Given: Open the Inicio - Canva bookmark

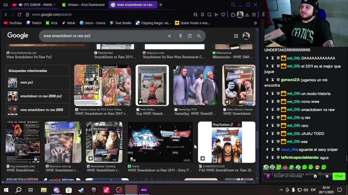Looking at the screenshot, I should click(x=92, y=23).
